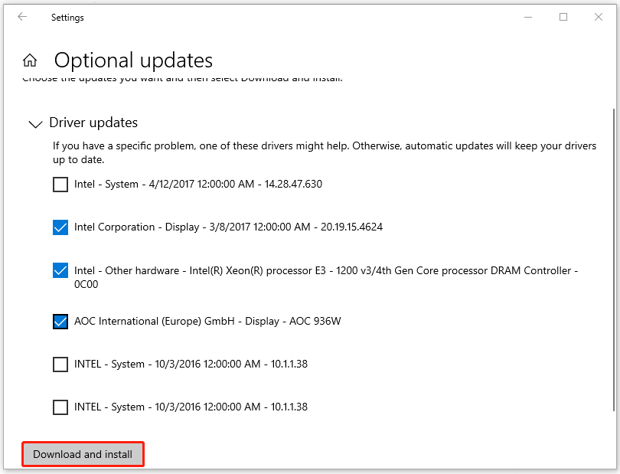Click the Optional updates page title
Screen dimensions: 620x474
coord(135,60)
